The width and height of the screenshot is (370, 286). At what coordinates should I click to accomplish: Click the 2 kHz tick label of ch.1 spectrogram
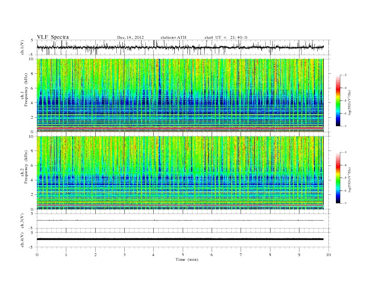(x=32, y=117)
